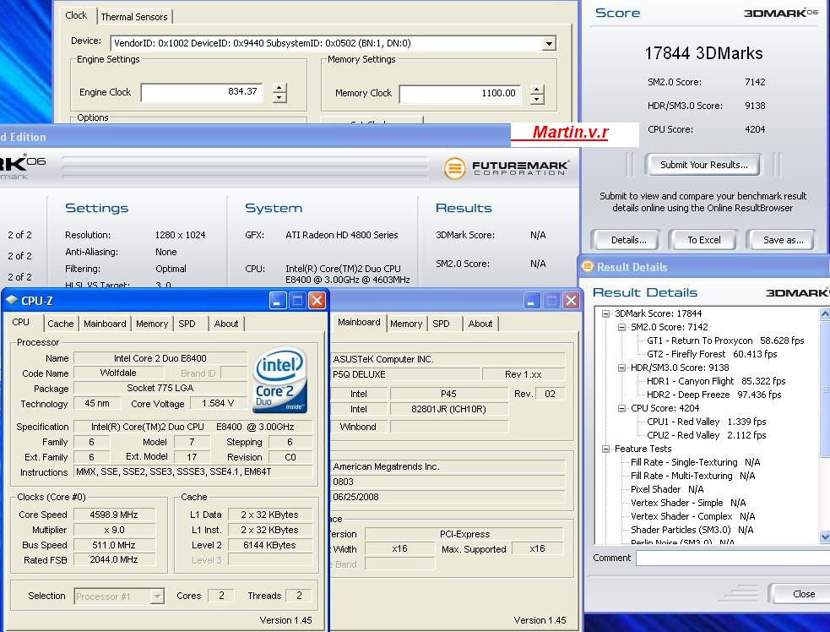Click the Intel Core 2 Duo logo

pyautogui.click(x=280, y=380)
